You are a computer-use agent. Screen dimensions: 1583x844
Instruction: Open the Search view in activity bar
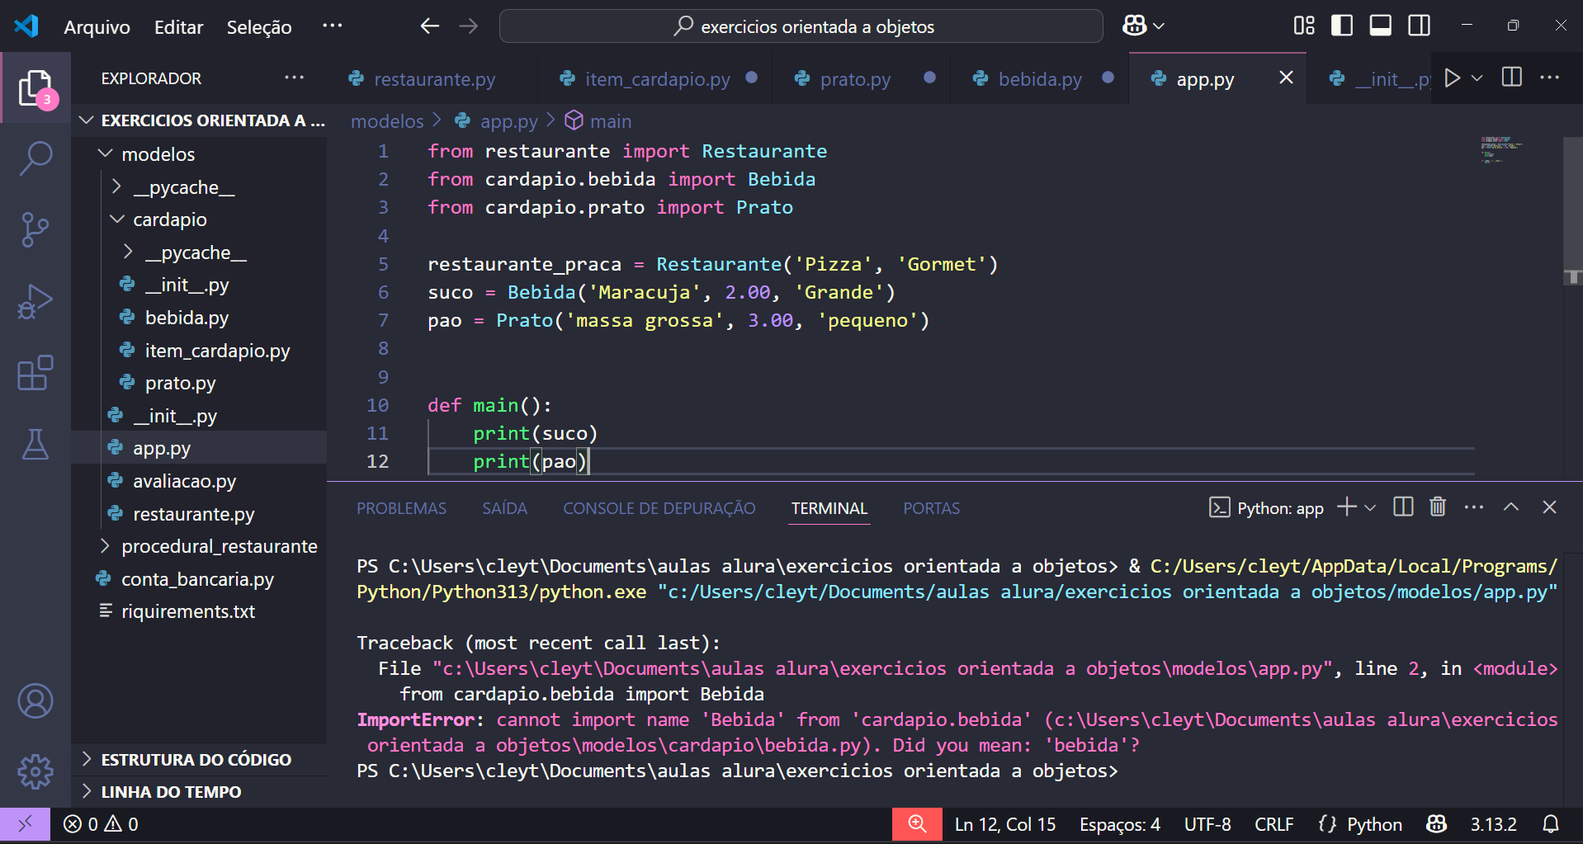pyautogui.click(x=35, y=158)
